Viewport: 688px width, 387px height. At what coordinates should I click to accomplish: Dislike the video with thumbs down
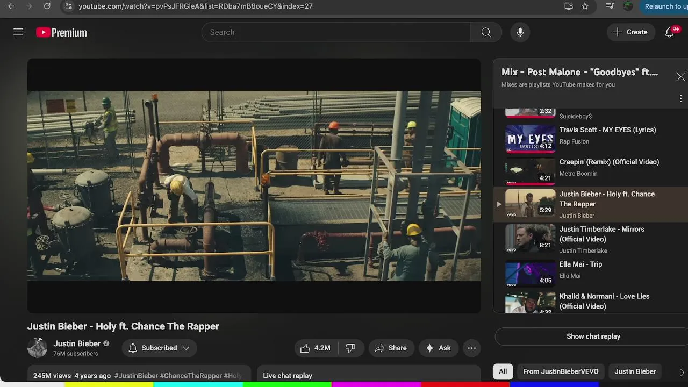[350, 348]
